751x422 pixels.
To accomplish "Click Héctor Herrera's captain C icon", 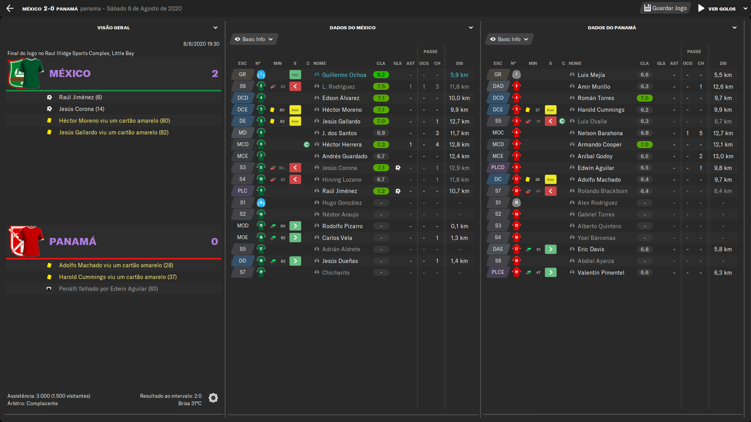I will coord(307,145).
